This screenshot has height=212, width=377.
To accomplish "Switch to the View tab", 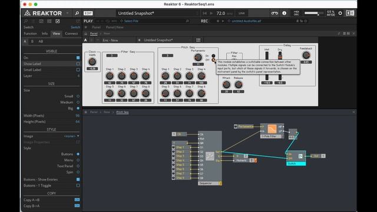I will [57, 34].
